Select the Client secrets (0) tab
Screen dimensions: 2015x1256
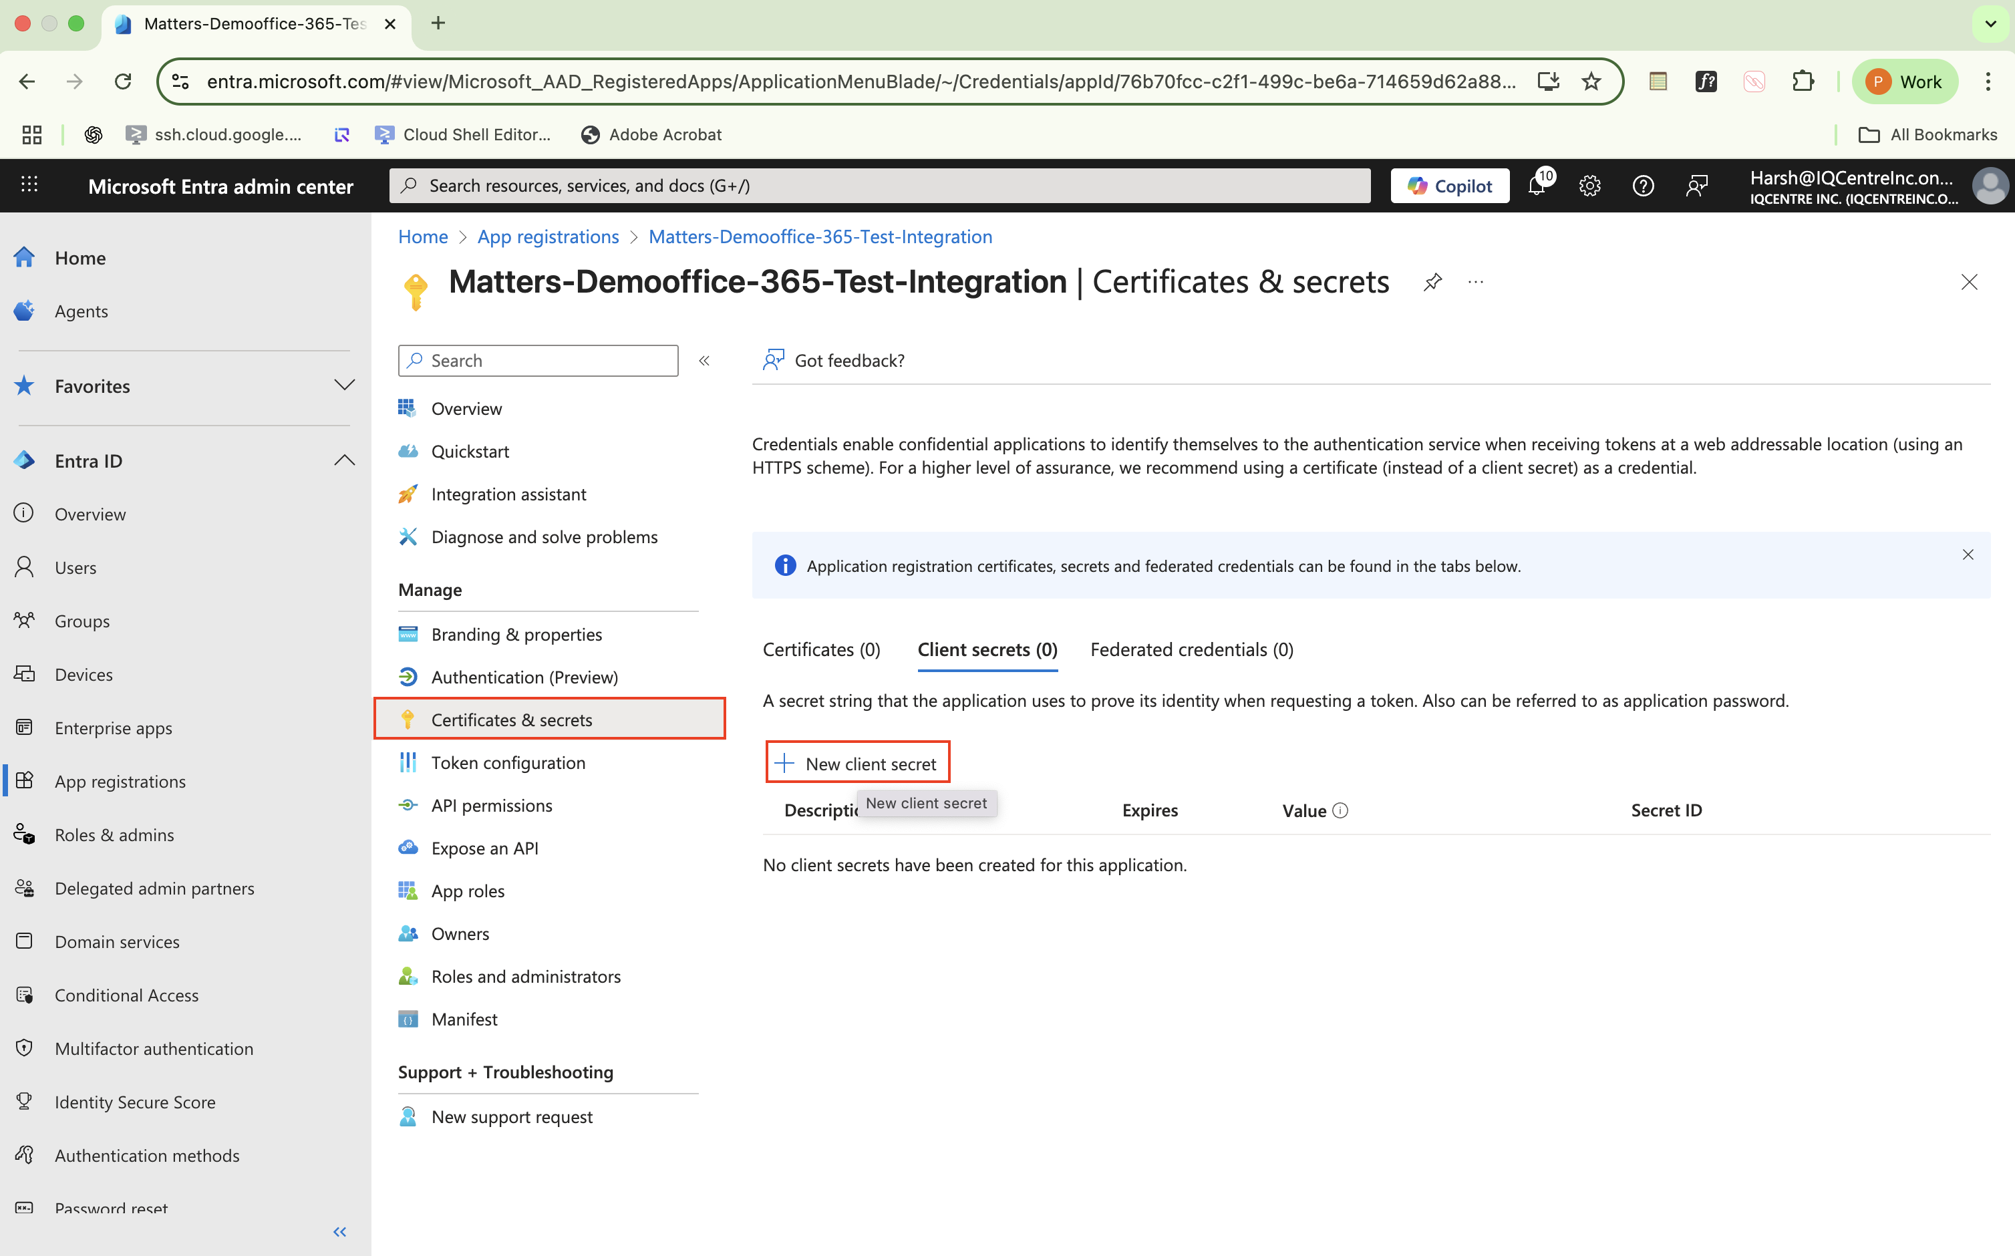click(x=987, y=649)
